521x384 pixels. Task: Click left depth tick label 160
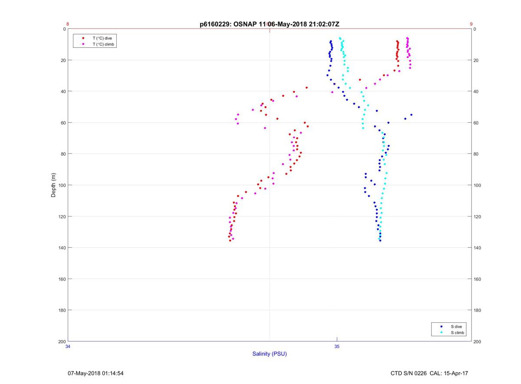click(x=62, y=279)
